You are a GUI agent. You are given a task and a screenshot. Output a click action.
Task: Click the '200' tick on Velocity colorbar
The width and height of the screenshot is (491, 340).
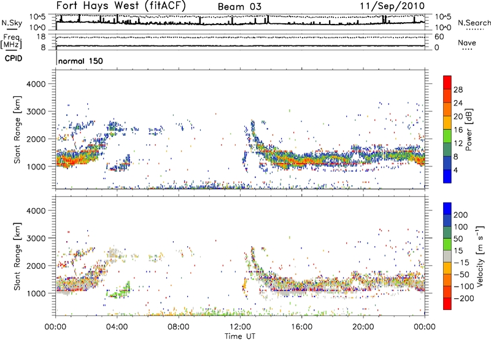[x=461, y=215]
